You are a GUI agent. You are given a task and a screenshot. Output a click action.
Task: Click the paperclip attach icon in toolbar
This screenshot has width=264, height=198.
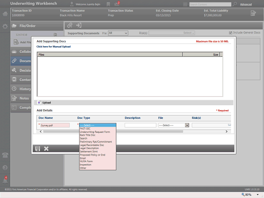pos(70,25)
